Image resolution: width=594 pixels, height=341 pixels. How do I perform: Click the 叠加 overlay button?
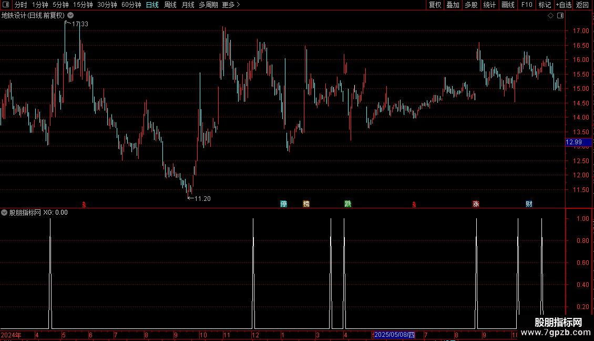point(453,5)
